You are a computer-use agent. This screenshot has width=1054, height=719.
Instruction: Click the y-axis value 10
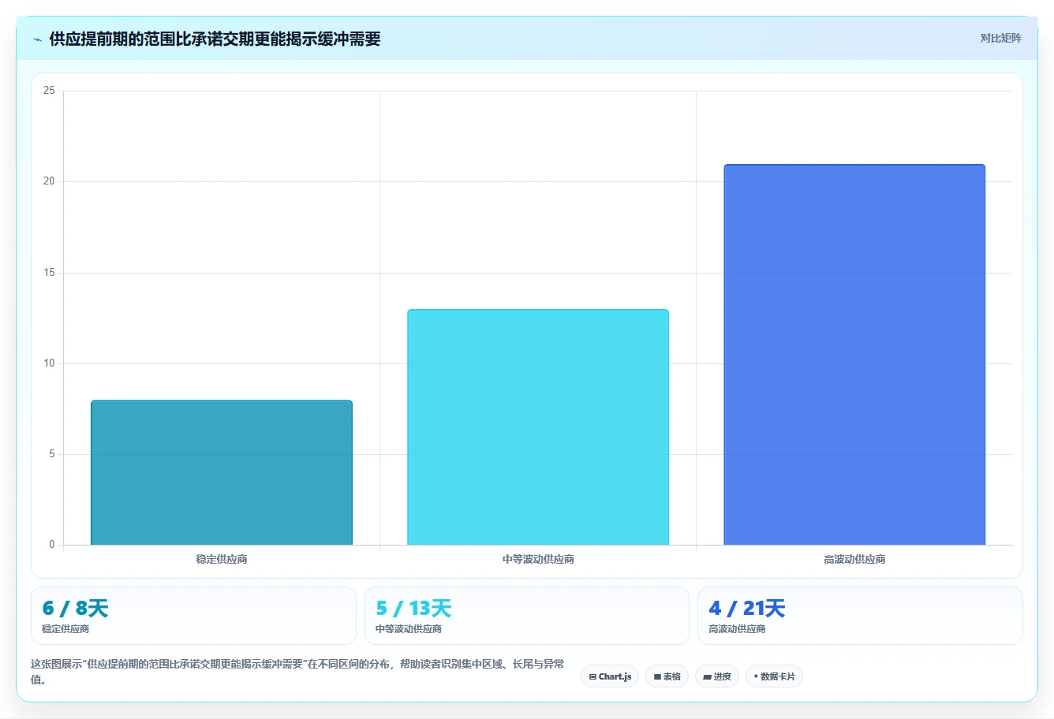(49, 363)
